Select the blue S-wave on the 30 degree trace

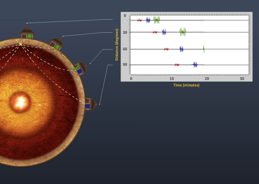164,32
